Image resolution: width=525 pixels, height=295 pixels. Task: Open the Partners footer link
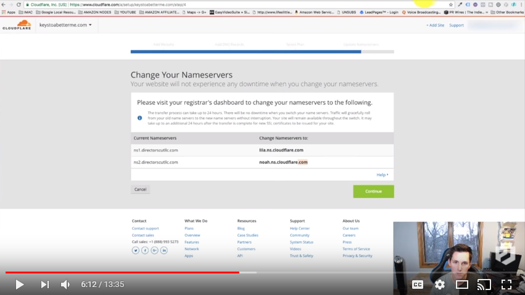point(244,242)
